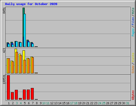The height and width of the screenshot is (106, 136).
Task: Click day 23 on the x-axis
Action: (x=96, y=103)
